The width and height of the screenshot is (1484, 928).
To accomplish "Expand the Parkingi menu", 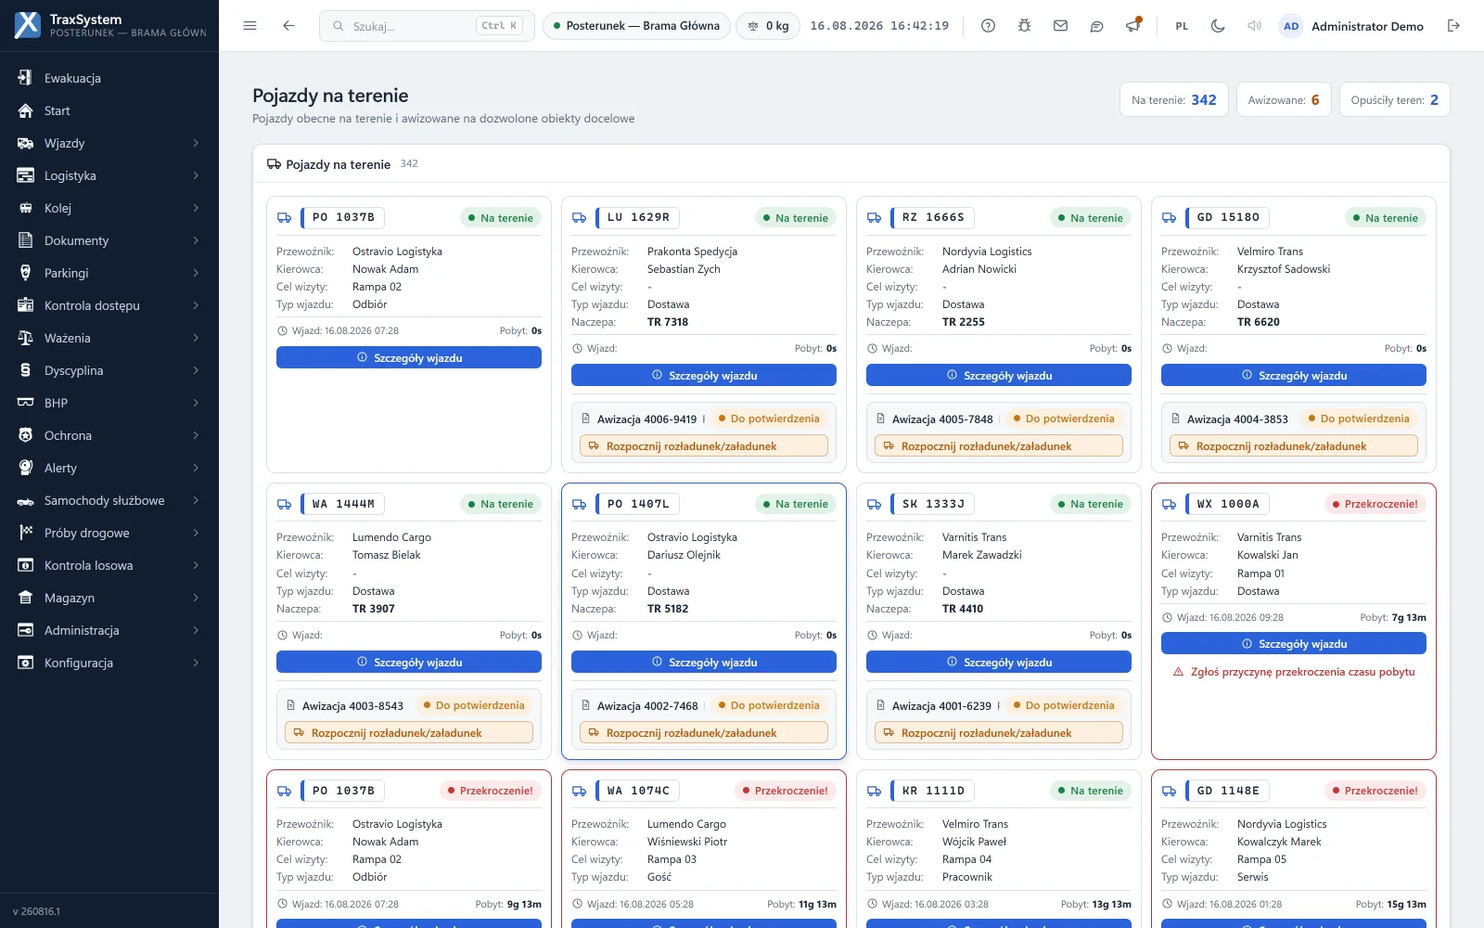I will point(109,273).
